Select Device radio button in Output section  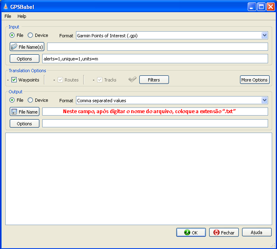click(30, 100)
